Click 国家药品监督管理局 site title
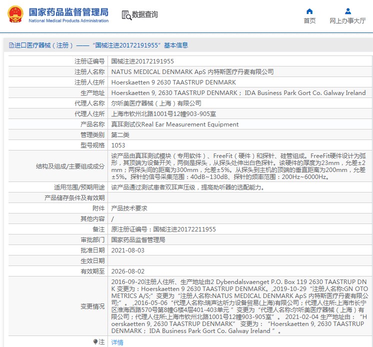 68,12
